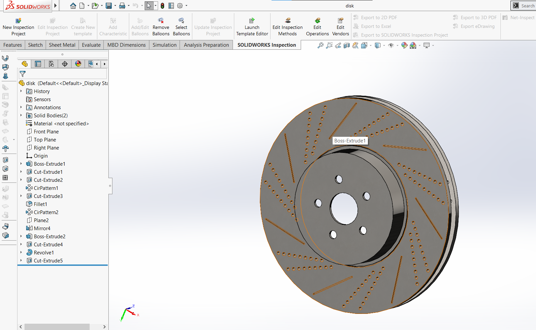536x330 pixels.
Task: Open the Sketch tab
Action: pyautogui.click(x=35, y=45)
